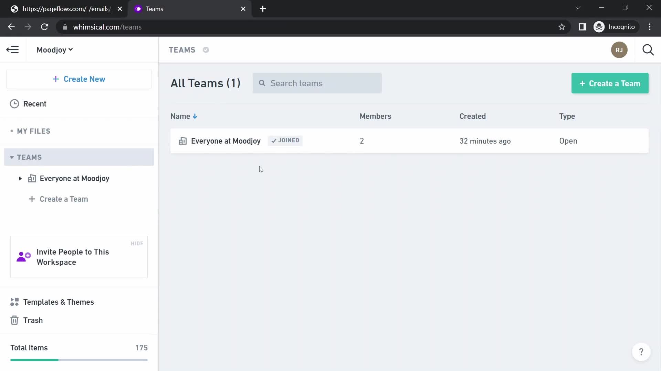The image size is (661, 371).
Task: Open a new browser tab
Action: click(x=263, y=9)
